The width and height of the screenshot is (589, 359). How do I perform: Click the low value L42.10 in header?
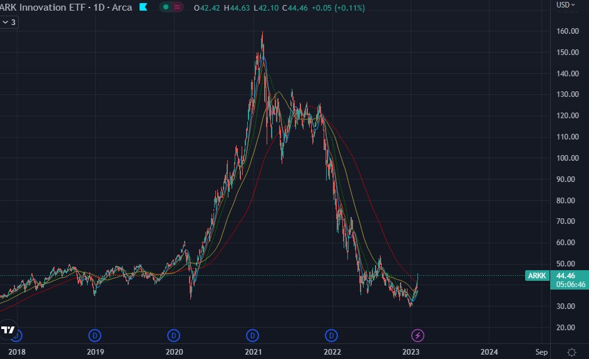266,8
